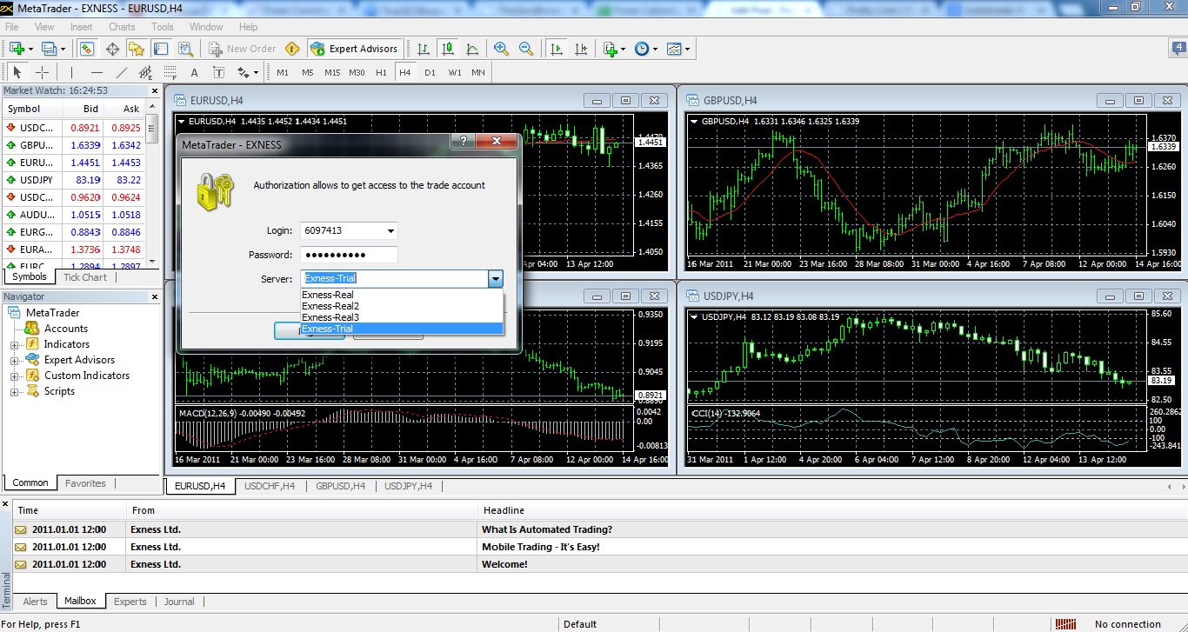Select the MN timeframe button

478,72
